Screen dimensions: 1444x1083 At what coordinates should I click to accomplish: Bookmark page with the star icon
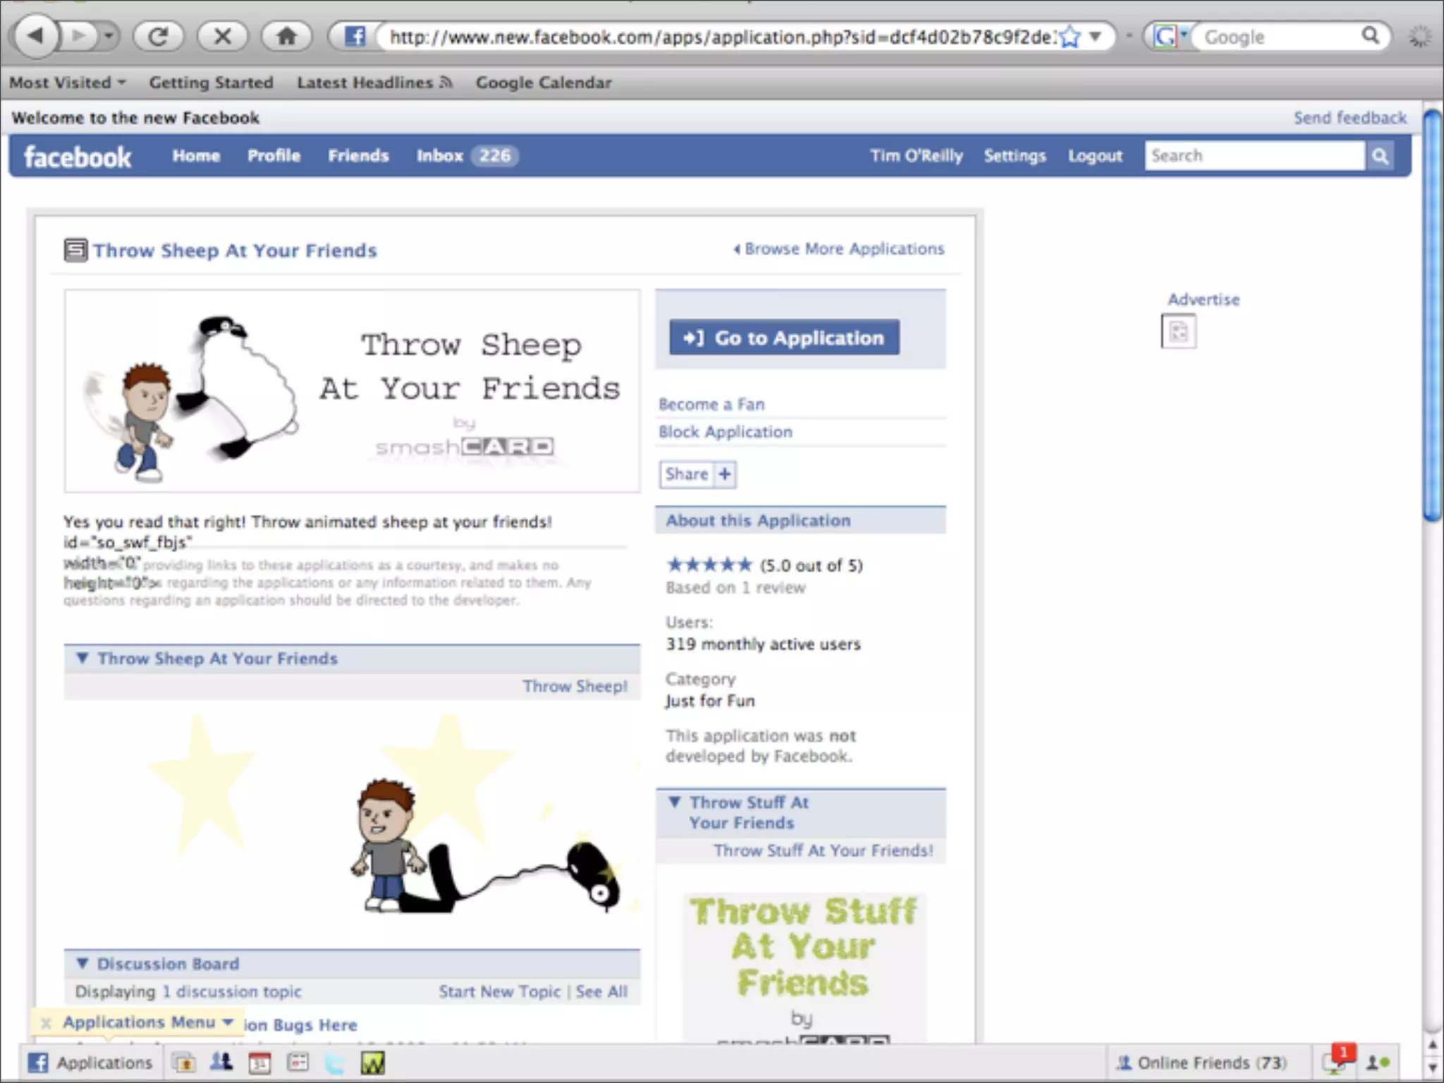coord(1070,37)
